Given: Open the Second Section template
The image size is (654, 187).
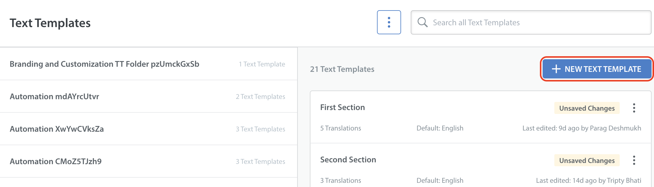Looking at the screenshot, I should point(348,160).
